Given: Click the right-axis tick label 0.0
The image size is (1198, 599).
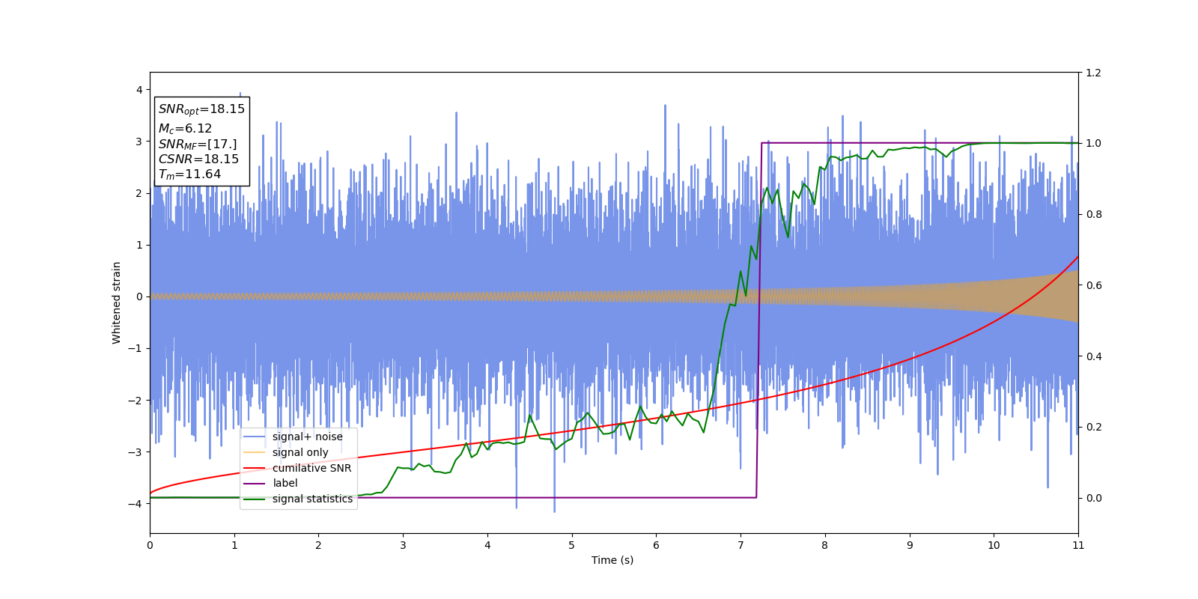Looking at the screenshot, I should [1094, 498].
